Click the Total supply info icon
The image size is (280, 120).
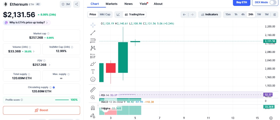point(29,74)
